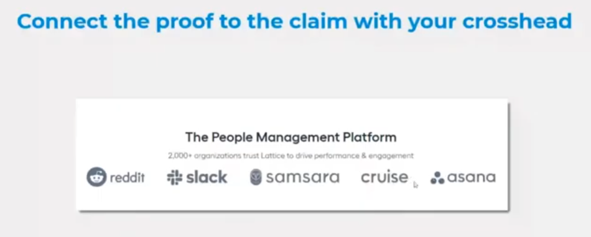Click the reddit wordmark text
This screenshot has height=237, width=591.
(128, 177)
